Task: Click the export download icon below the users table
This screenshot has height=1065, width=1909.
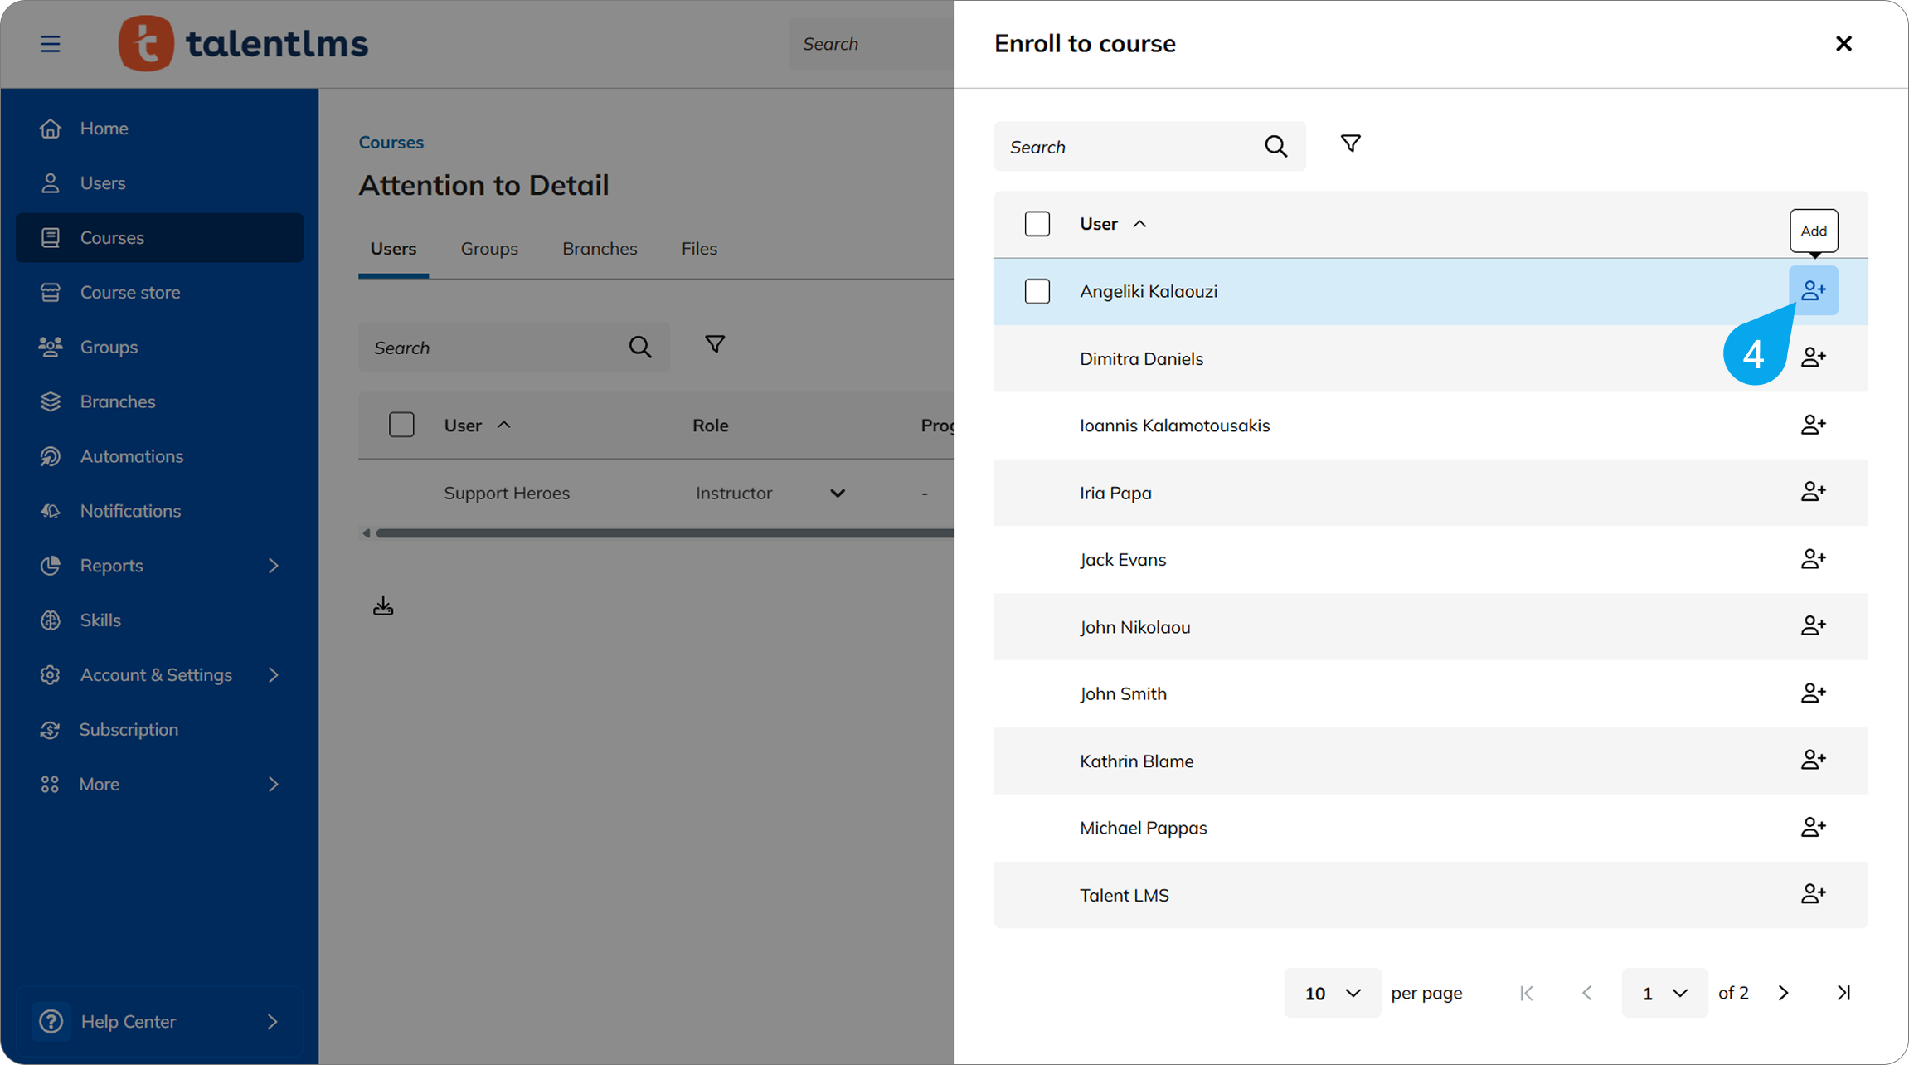Action: [x=382, y=605]
